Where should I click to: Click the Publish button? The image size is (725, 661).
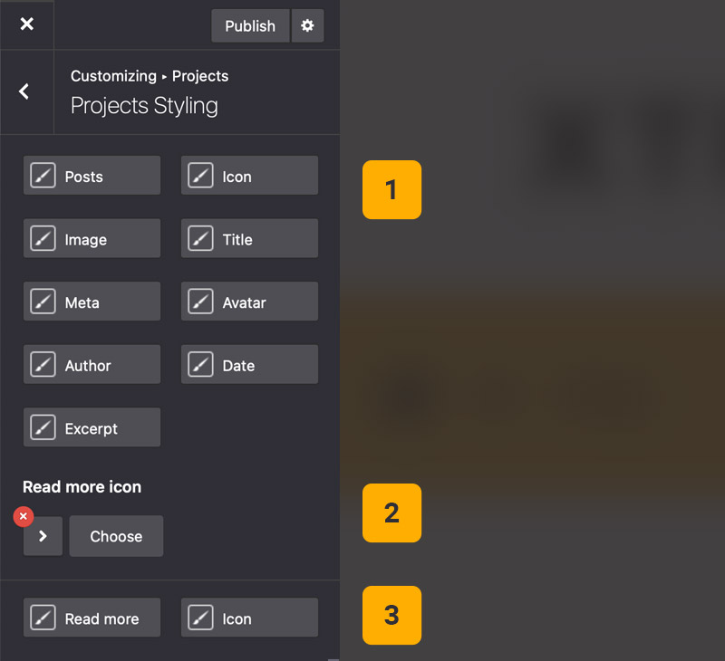[250, 26]
